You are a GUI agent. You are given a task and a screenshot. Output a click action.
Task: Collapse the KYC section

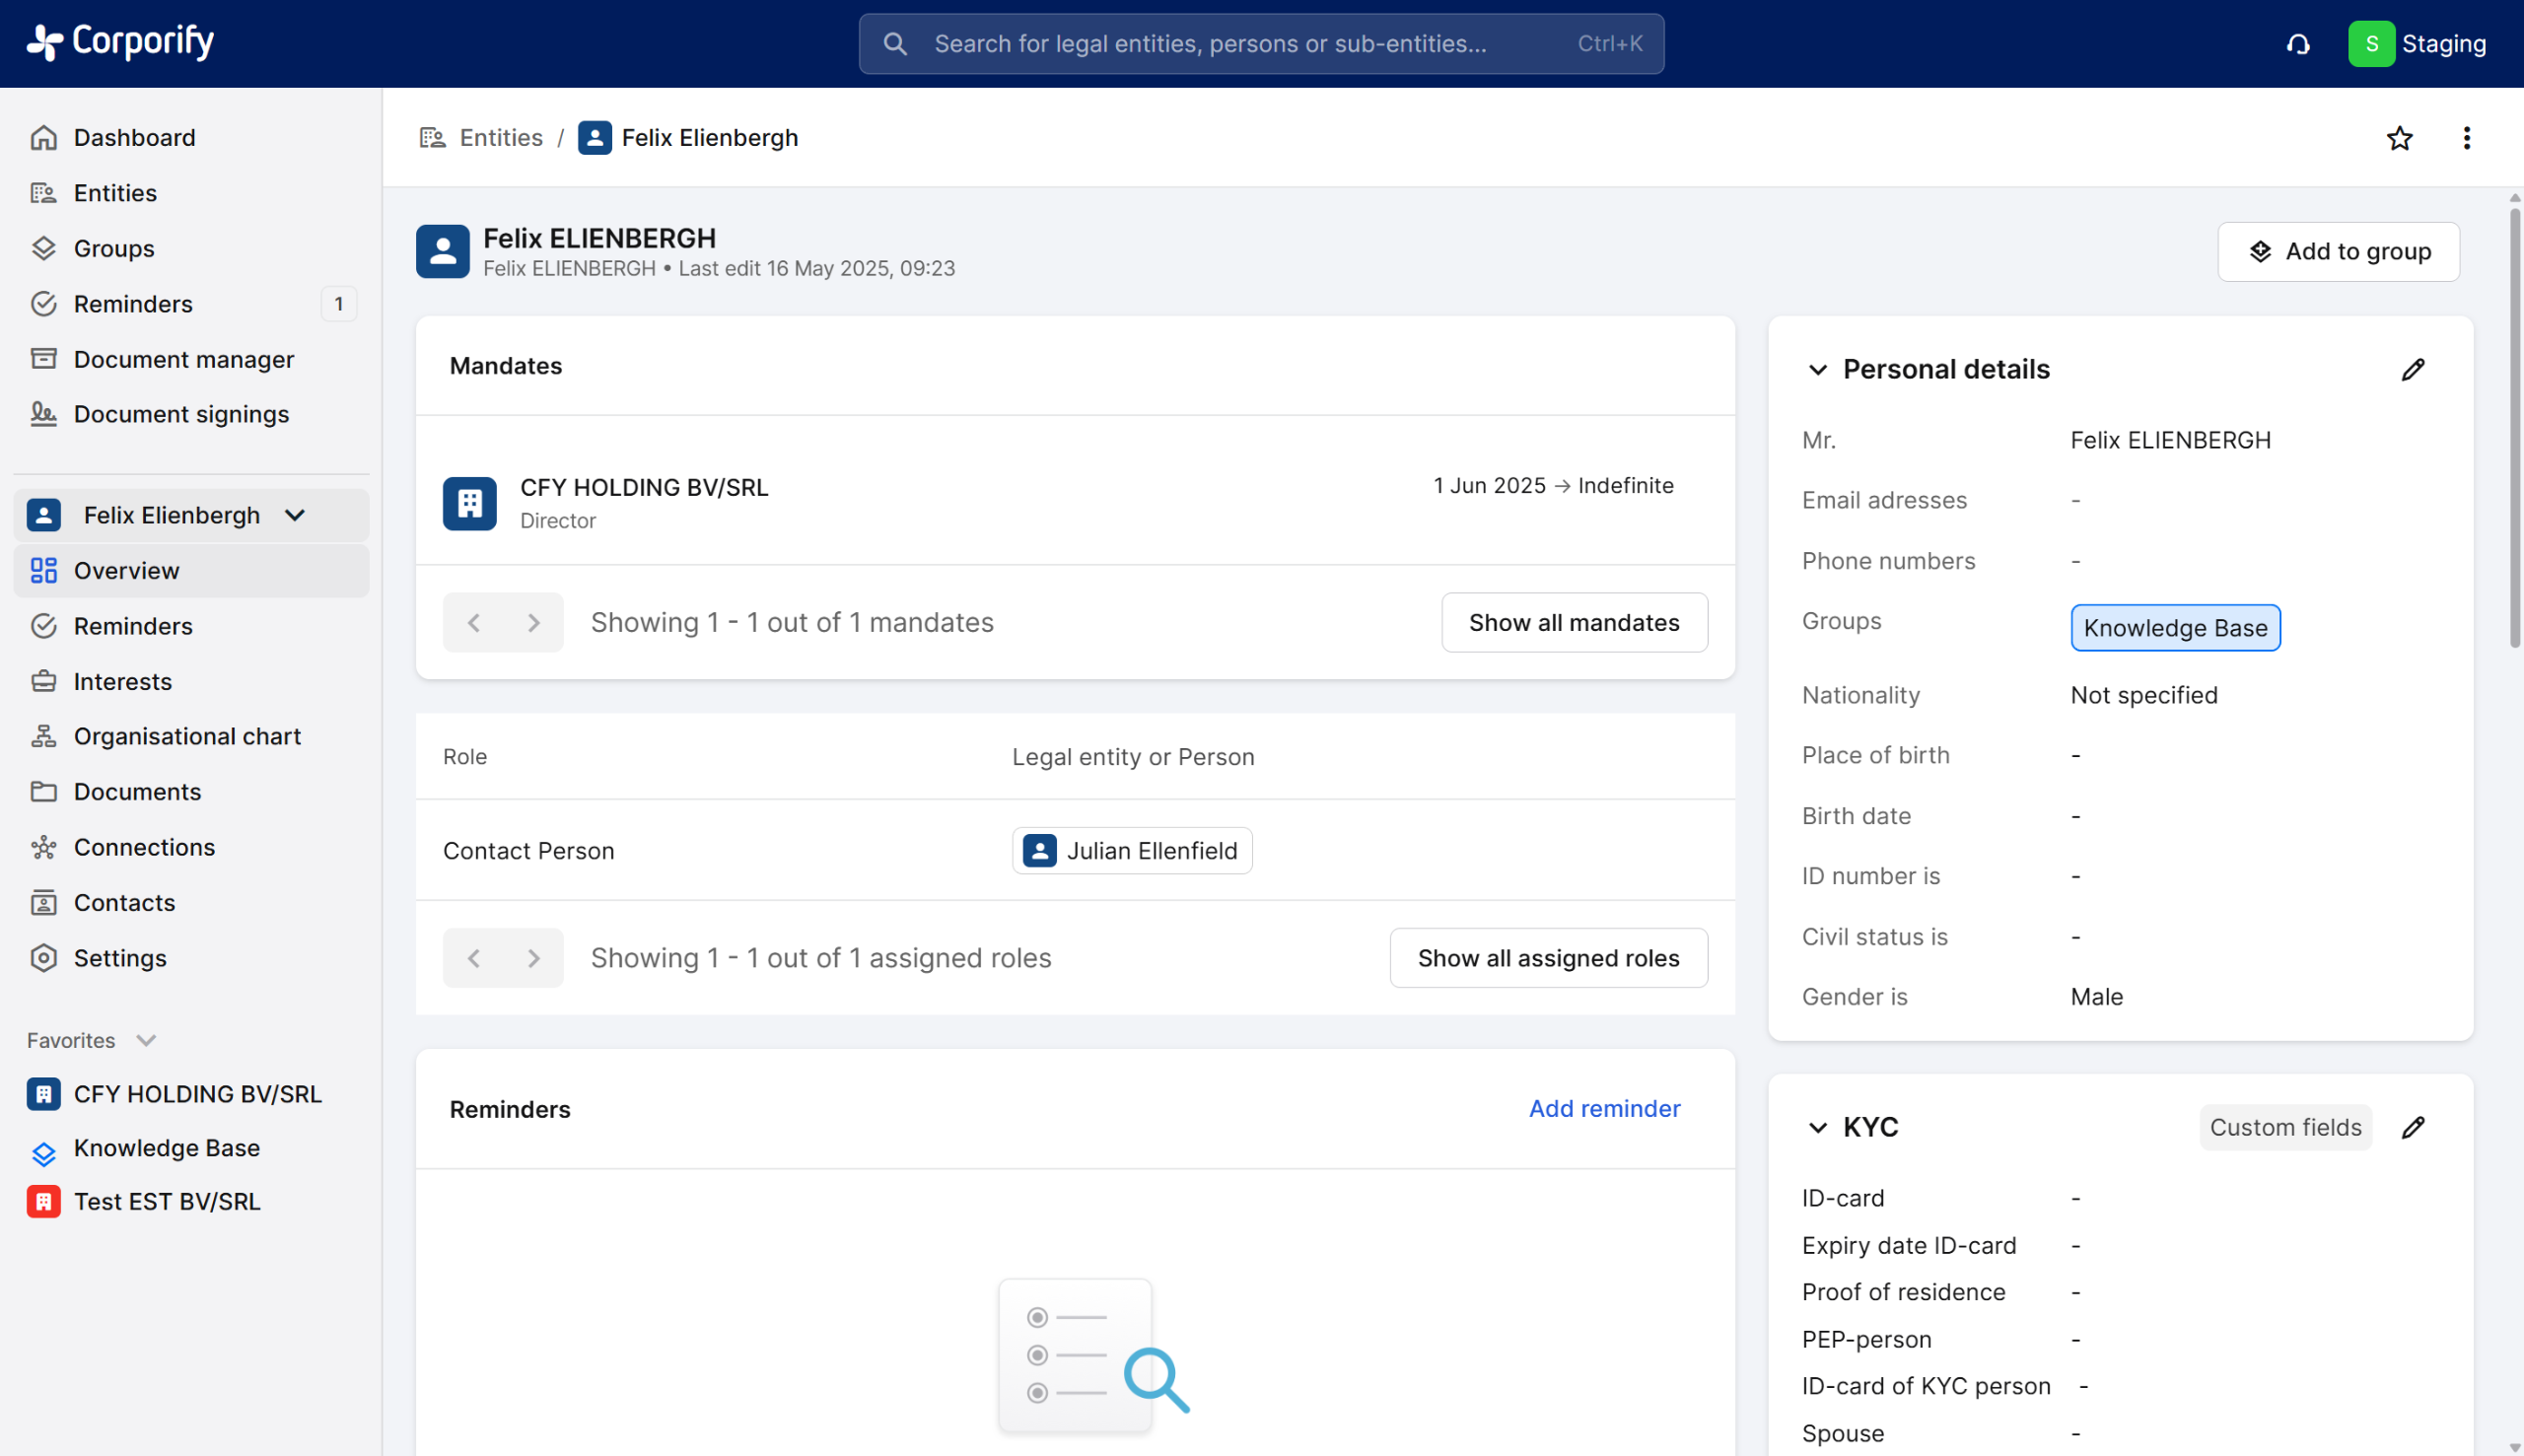point(1817,1127)
